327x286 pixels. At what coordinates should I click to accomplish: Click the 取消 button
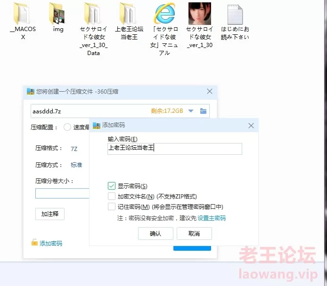194,233
